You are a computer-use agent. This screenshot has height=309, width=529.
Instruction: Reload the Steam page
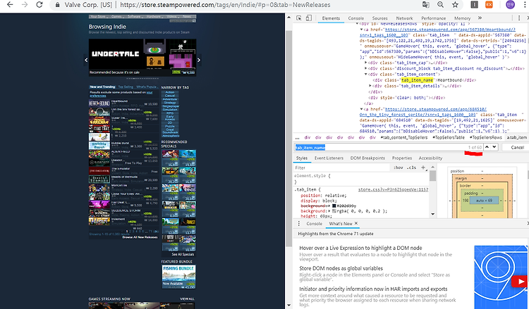coord(39,5)
